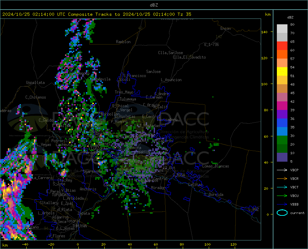The height and width of the screenshot is (249, 308).
Task: Click the L_Asuncion label
Action: 171,80
